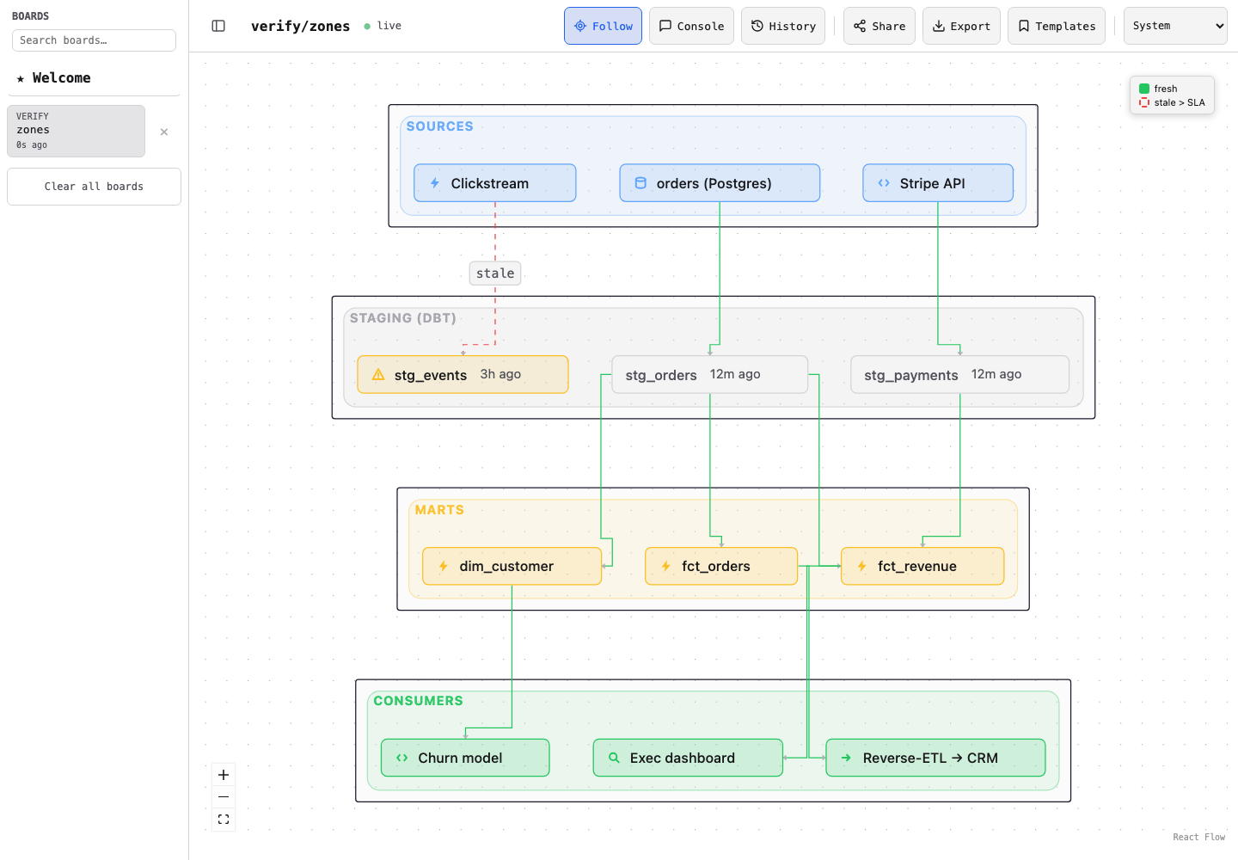Click the stg_events warning triangle icon
1238x860 pixels.
(378, 375)
